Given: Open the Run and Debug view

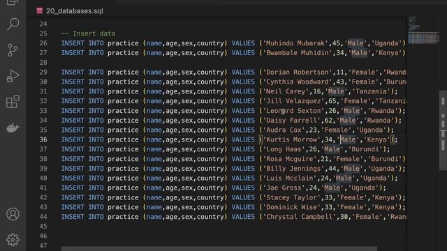Looking at the screenshot, I should tap(13, 76).
